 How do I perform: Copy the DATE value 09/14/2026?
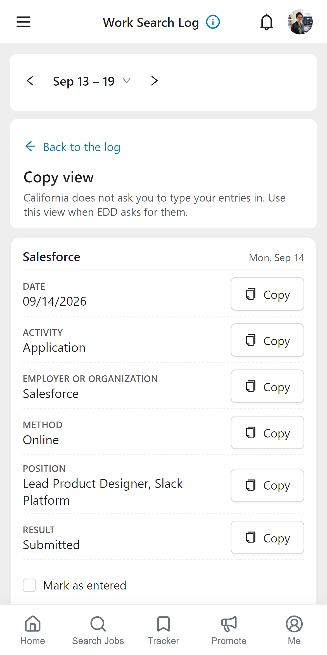(267, 294)
